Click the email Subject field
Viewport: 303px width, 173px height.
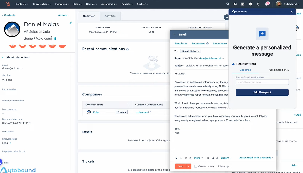(x=207, y=66)
